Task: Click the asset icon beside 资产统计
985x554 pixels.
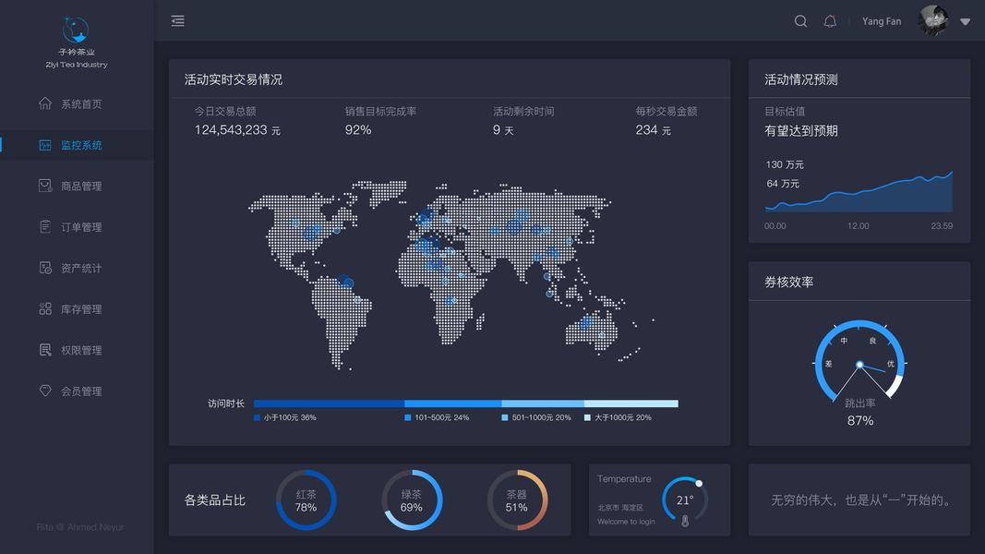Action: [x=45, y=268]
